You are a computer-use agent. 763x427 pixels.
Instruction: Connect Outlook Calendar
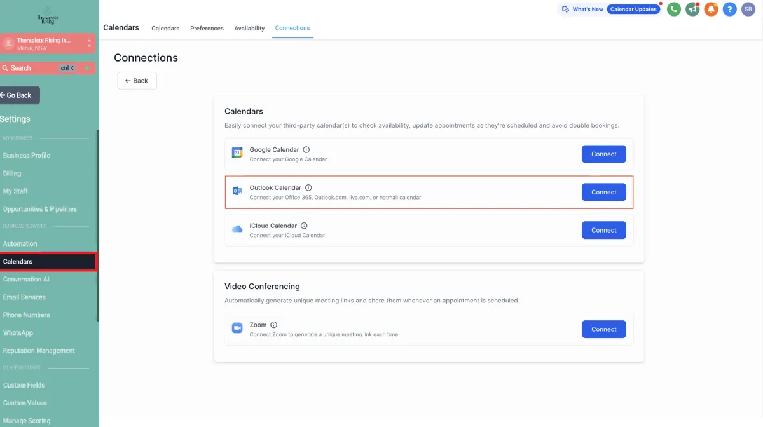[603, 192]
